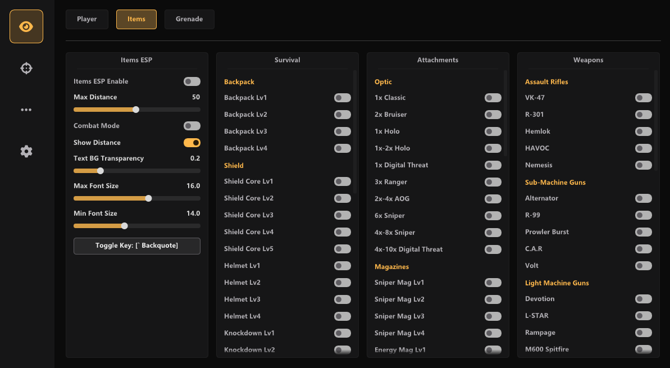Switch on Rampage weapon

643,333
